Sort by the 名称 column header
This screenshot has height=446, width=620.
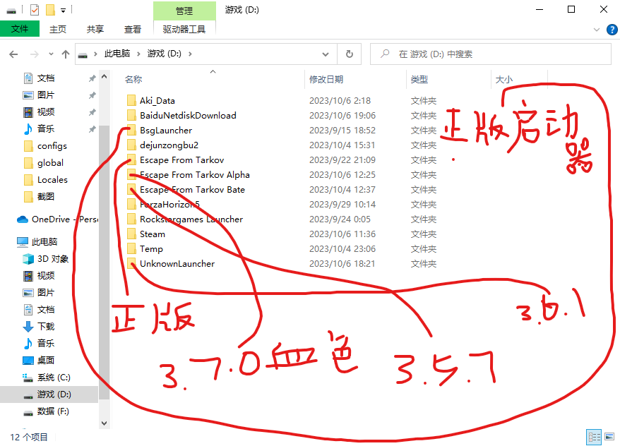tap(133, 80)
